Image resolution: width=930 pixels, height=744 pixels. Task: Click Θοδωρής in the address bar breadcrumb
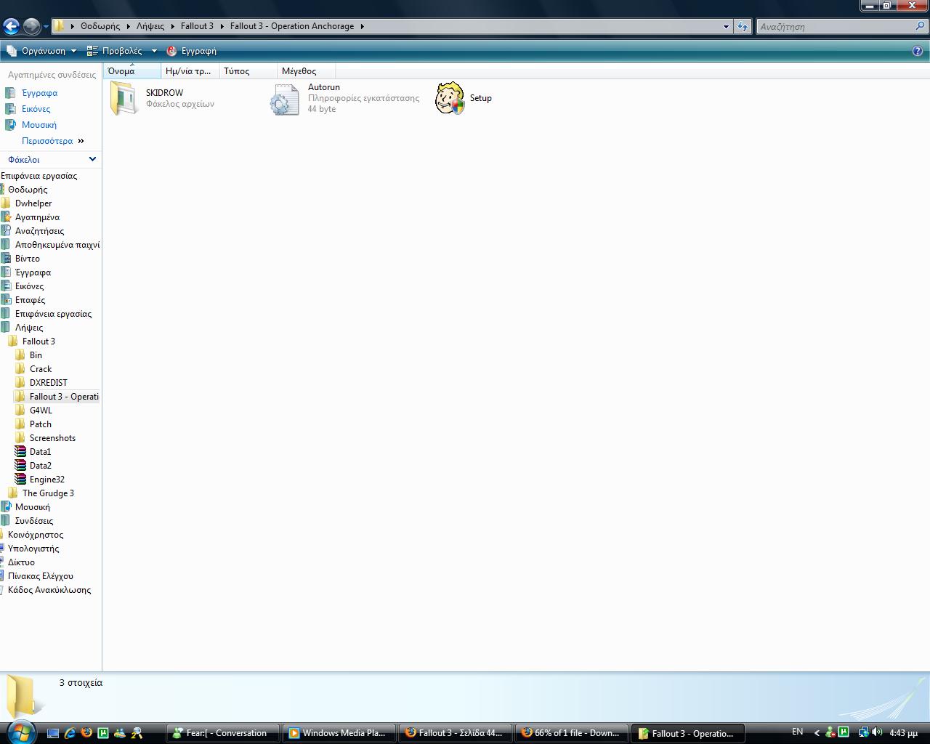coord(100,26)
